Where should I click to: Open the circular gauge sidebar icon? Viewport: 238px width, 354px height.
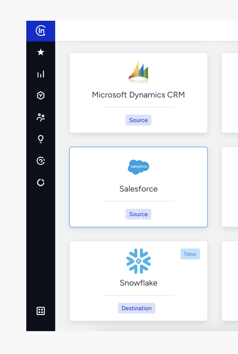41,161
